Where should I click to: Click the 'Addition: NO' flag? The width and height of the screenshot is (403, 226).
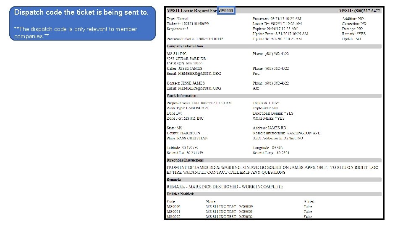[353, 18]
